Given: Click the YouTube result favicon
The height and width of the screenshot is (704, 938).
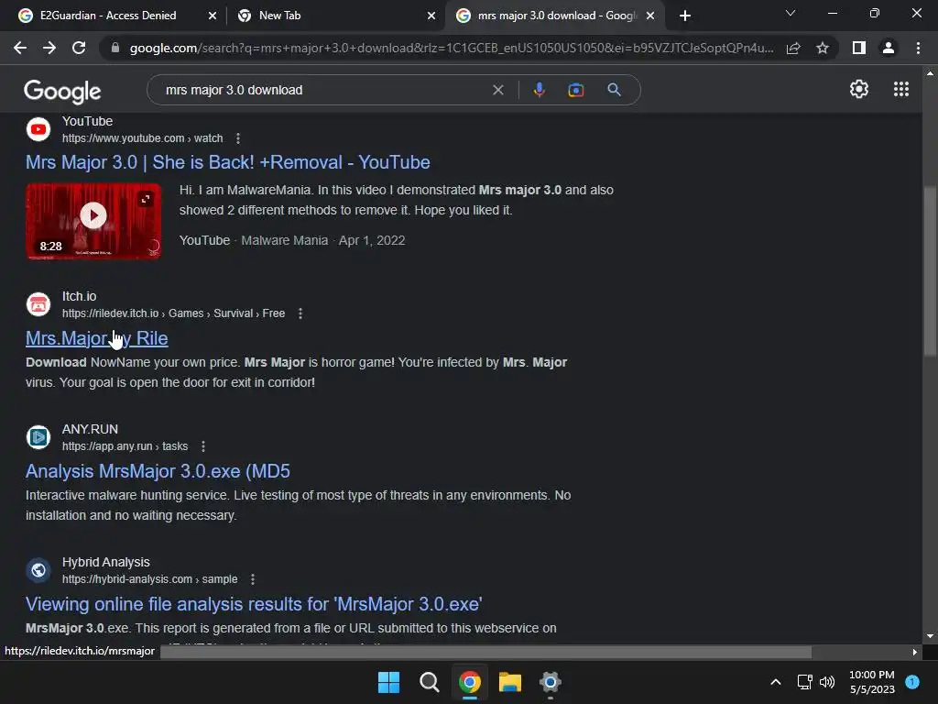Looking at the screenshot, I should [38, 129].
